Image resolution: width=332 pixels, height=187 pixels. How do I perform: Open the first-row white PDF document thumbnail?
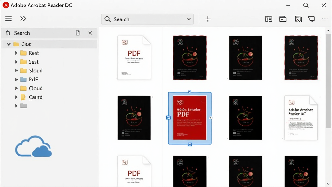pyautogui.click(x=134, y=58)
